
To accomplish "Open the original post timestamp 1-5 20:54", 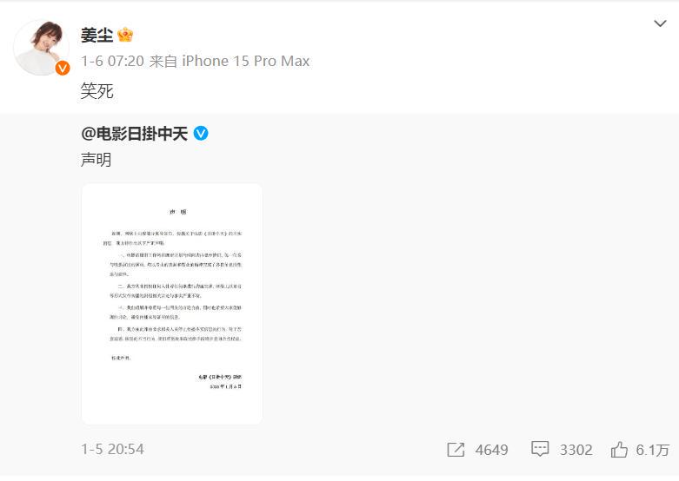I will click(x=113, y=449).
